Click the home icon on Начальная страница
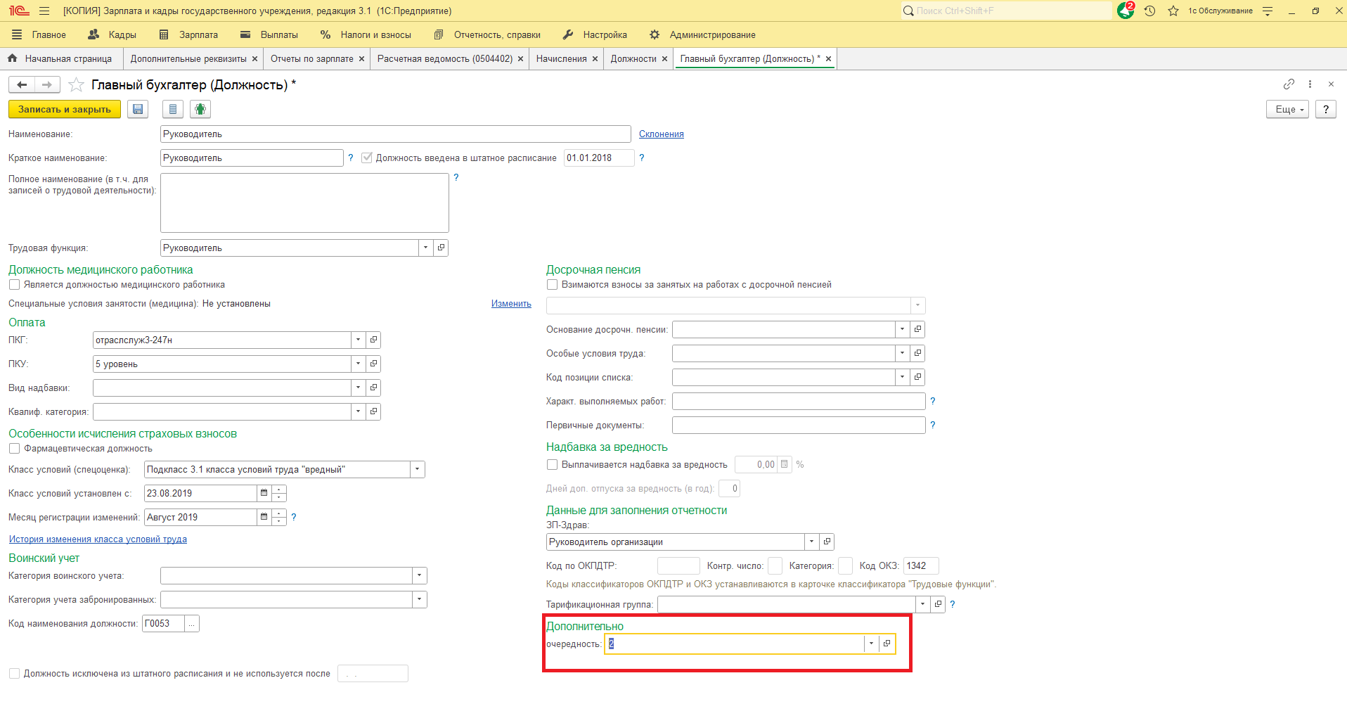The height and width of the screenshot is (723, 1347). tap(13, 58)
